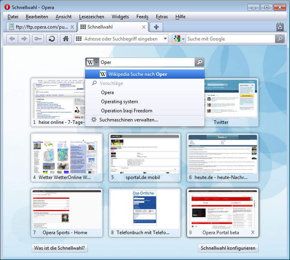
Task: Open the closed tabs trash icon
Action: click(x=280, y=27)
